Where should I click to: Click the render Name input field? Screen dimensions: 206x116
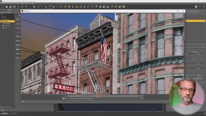103,96
